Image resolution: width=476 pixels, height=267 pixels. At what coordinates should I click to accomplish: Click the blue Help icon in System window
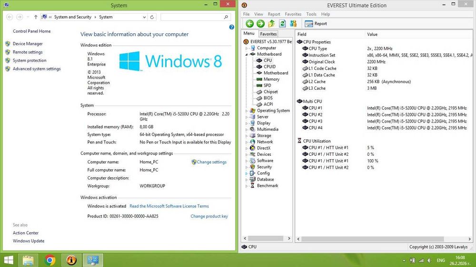click(x=232, y=27)
